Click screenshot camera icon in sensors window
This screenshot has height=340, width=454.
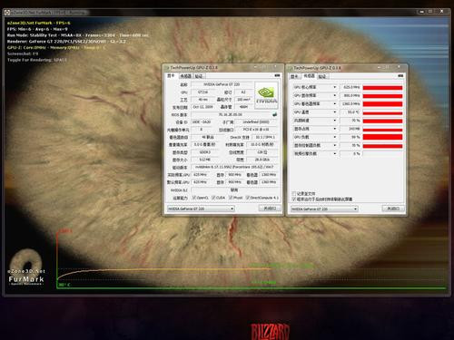point(400,75)
